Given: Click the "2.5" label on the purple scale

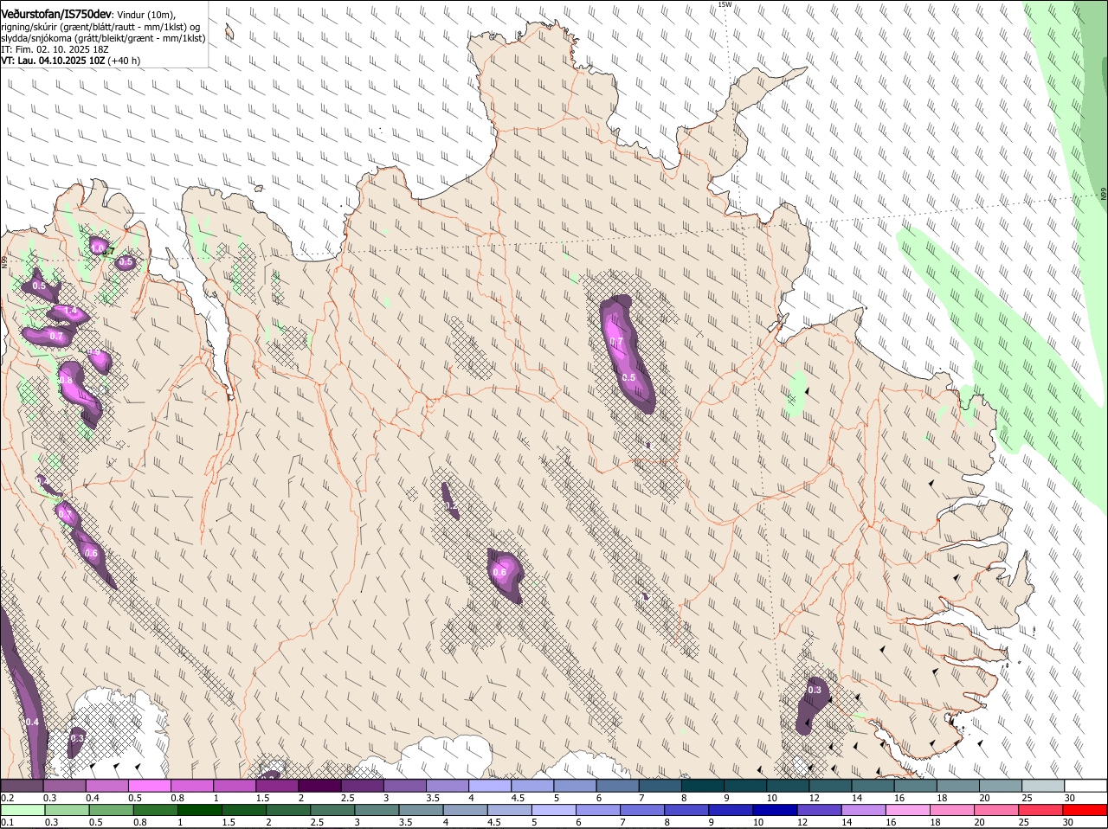Looking at the screenshot, I should click(x=348, y=798).
